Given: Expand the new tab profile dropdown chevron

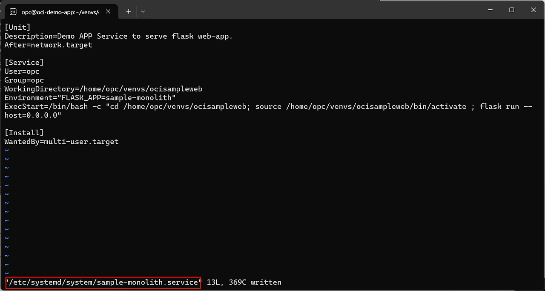Looking at the screenshot, I should [143, 11].
